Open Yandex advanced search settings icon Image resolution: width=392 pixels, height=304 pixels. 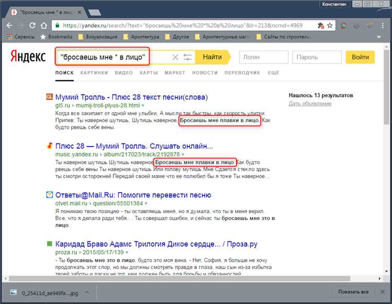188,57
